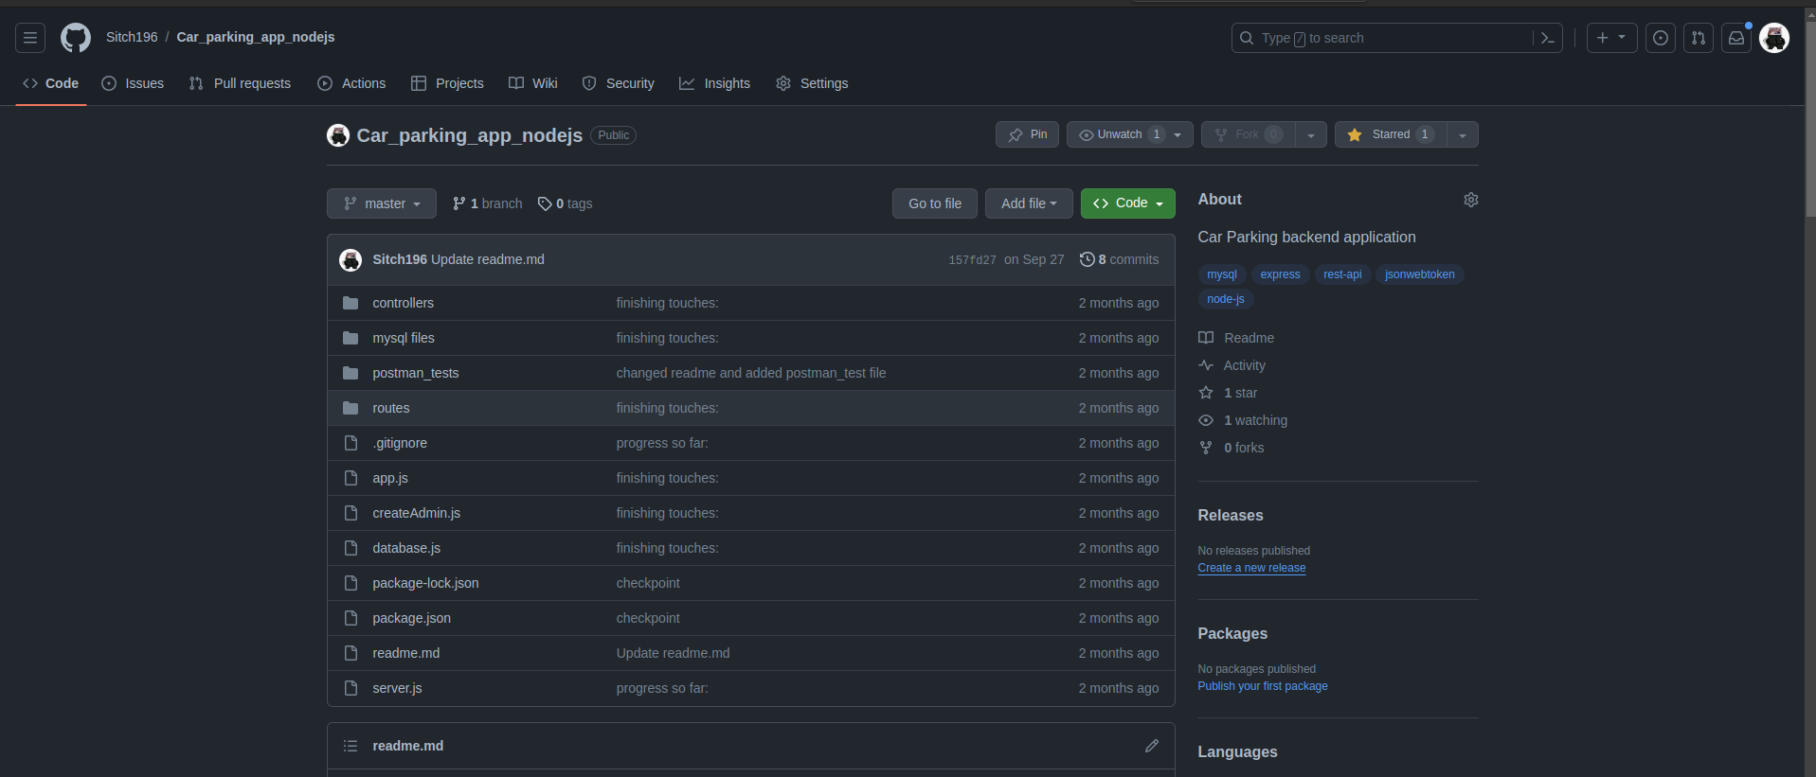Click the database.js file icon
The image size is (1816, 777).
(x=351, y=548)
